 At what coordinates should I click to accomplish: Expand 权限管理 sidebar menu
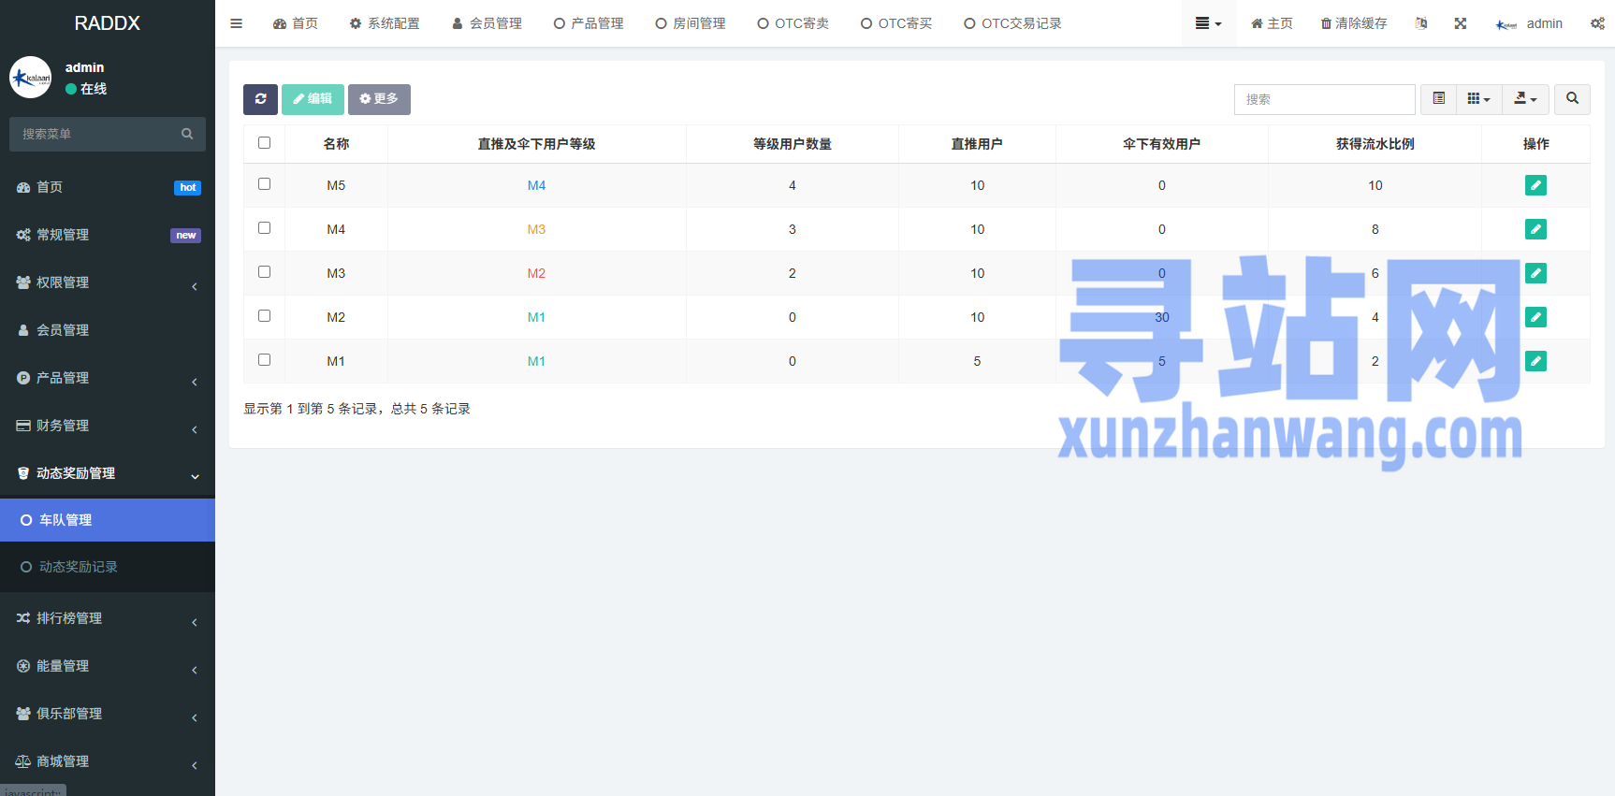[x=108, y=282]
